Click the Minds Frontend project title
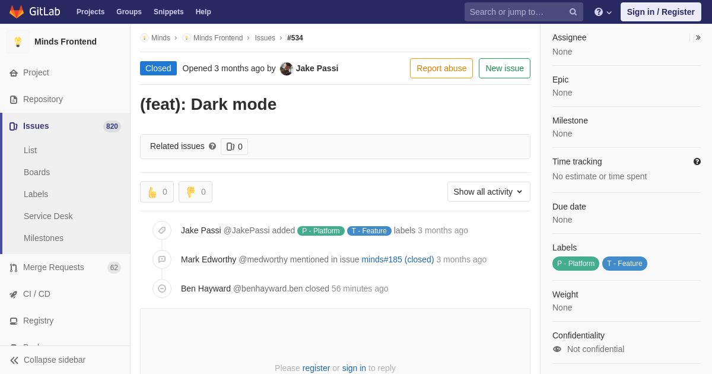Viewport: 712px width, 374px height. pyautogui.click(x=65, y=42)
